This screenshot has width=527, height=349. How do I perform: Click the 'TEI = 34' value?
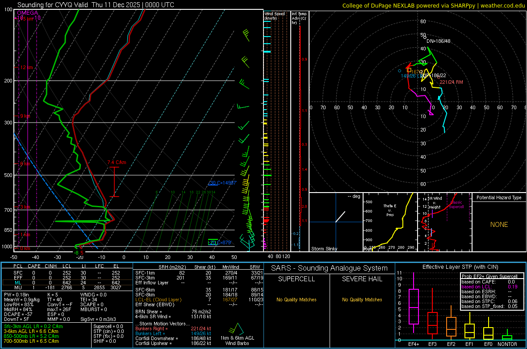89,300
